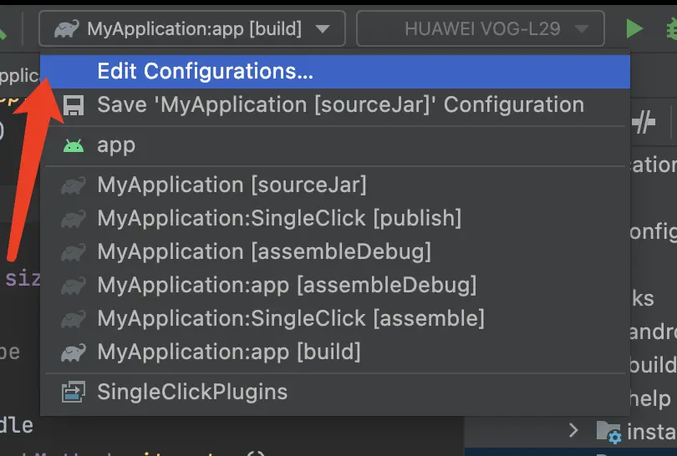Select MyApplication:SingleClick [assemble] configuration
The height and width of the screenshot is (456, 677).
click(291, 318)
